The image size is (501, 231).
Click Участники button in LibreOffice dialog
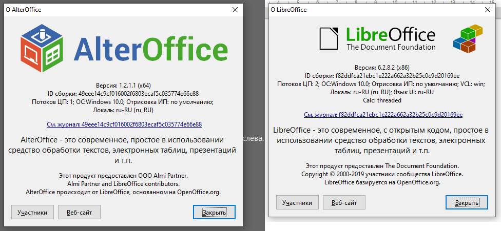[298, 202]
